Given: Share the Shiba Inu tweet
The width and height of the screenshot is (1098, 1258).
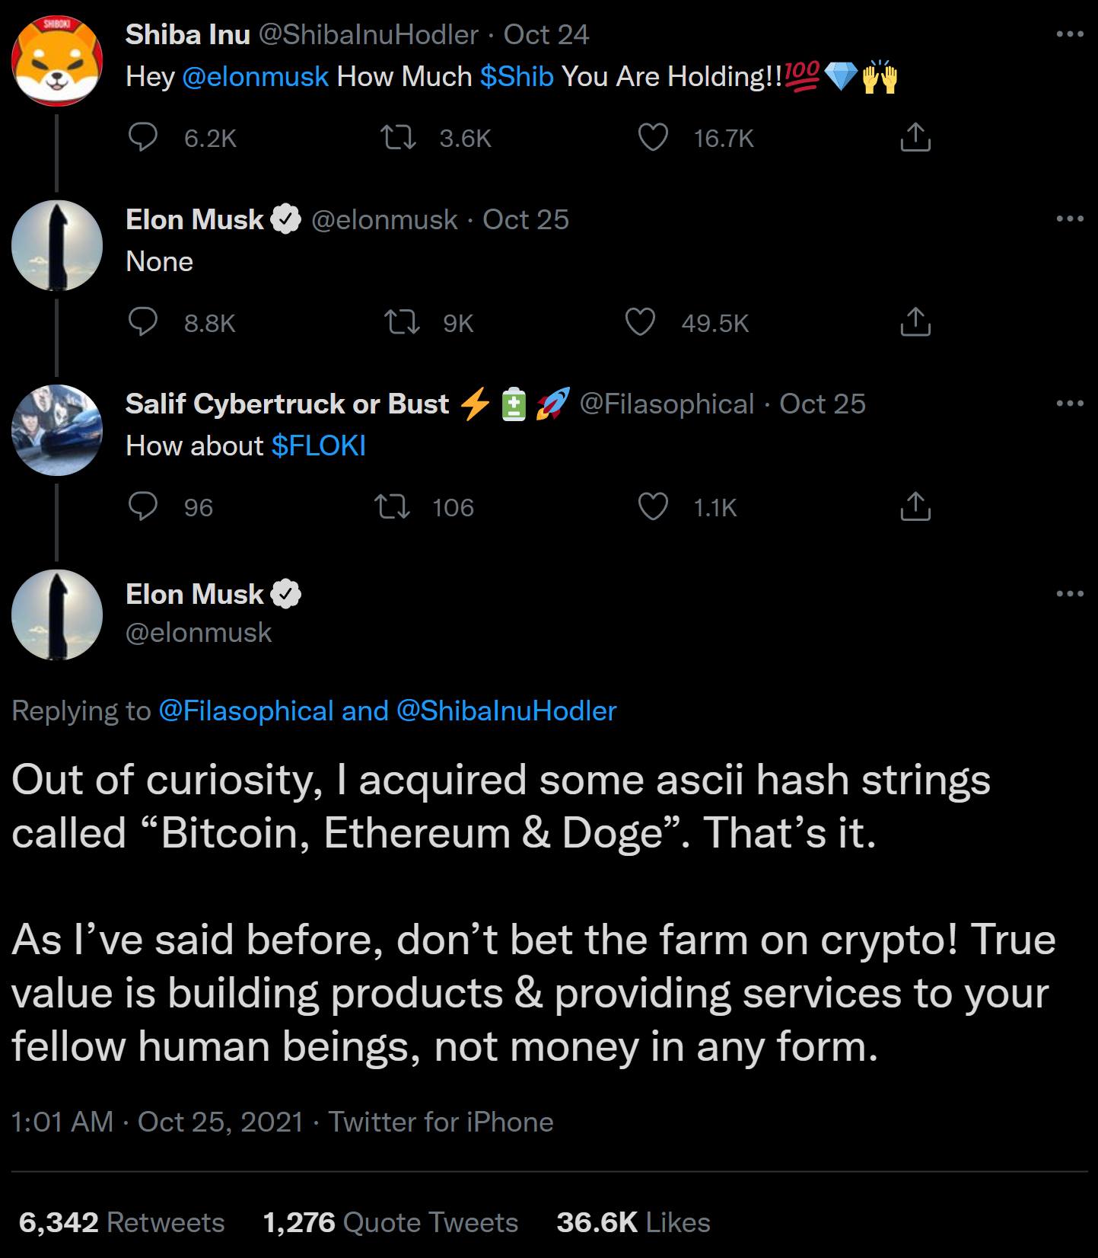Looking at the screenshot, I should tap(915, 138).
